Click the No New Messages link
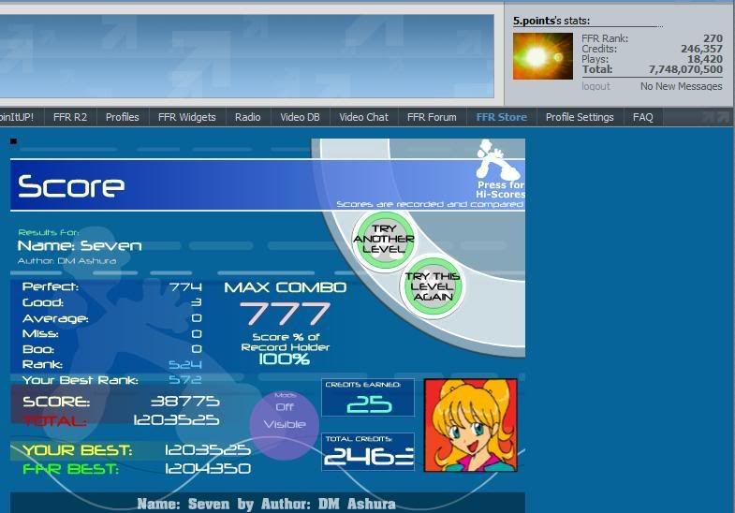 coord(681,86)
